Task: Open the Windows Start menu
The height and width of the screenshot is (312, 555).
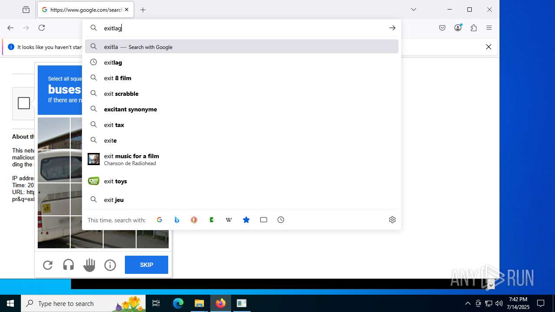Action: coord(10,303)
